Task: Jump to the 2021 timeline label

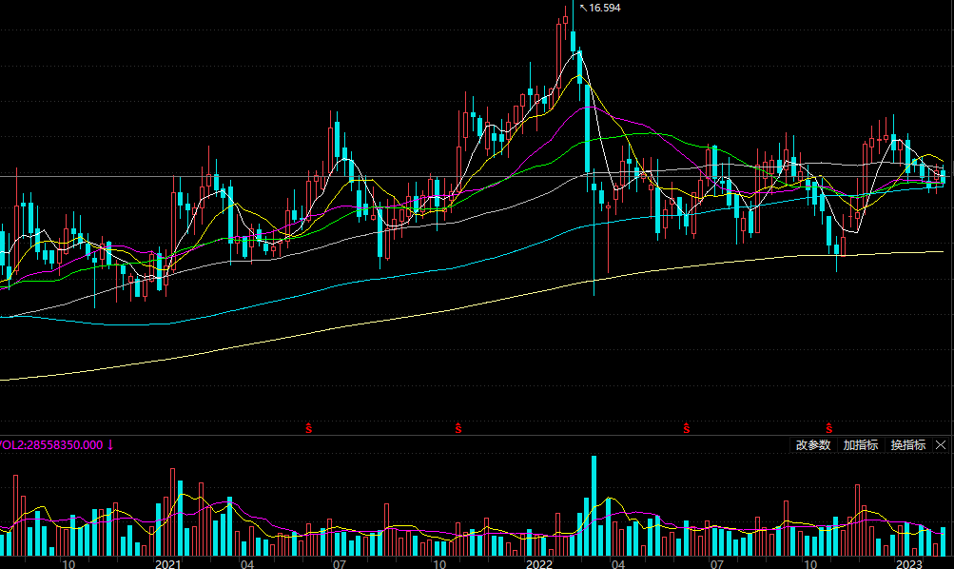Action: pos(168,563)
